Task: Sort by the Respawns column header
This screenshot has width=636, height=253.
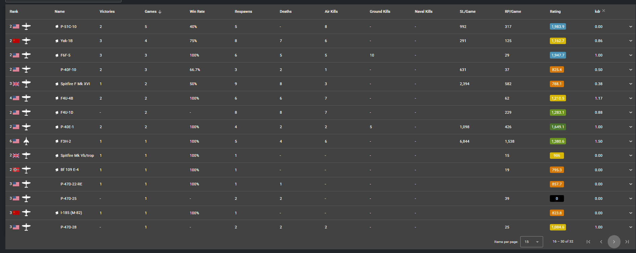Action: point(243,11)
